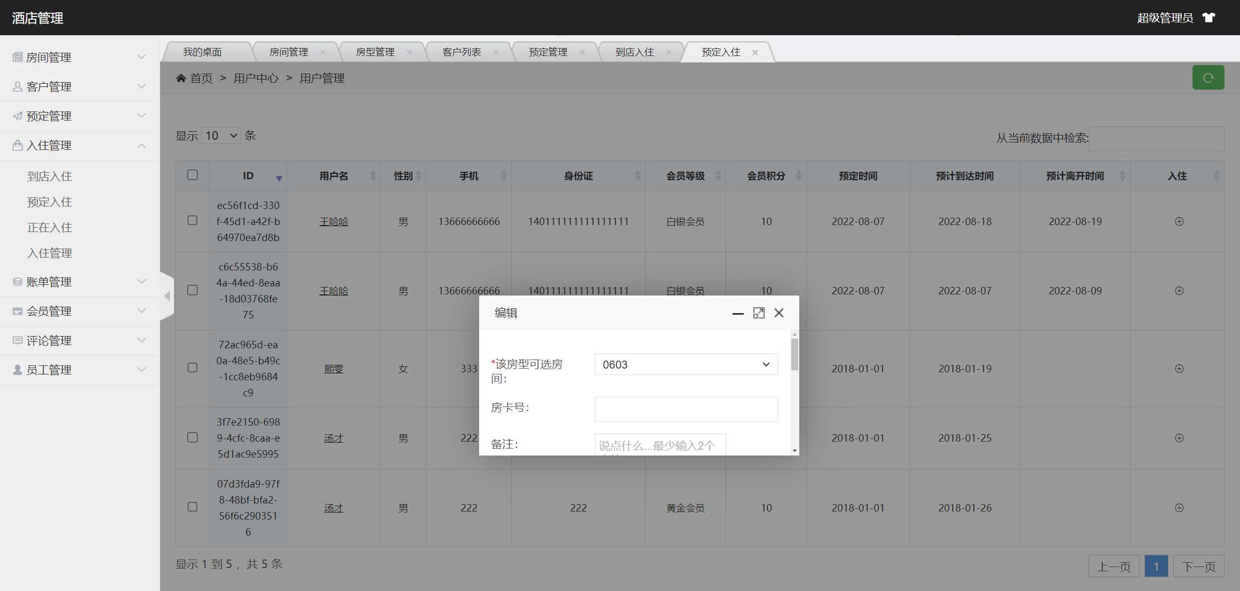Image resolution: width=1240 pixels, height=591 pixels.
Task: Click check-in plus icon for 2022-08-09 row
Action: 1179,291
